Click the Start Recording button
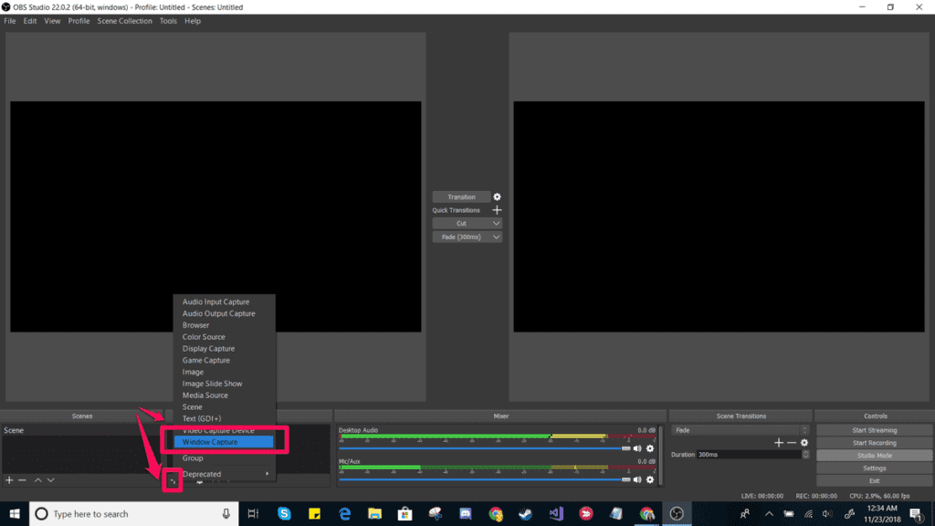 pyautogui.click(x=874, y=443)
